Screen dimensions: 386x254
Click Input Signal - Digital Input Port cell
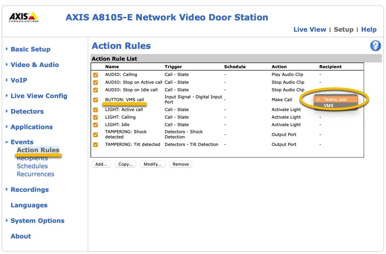193,99
